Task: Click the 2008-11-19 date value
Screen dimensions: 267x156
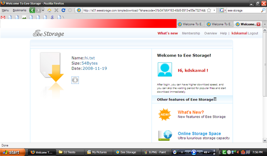Action: [95, 68]
